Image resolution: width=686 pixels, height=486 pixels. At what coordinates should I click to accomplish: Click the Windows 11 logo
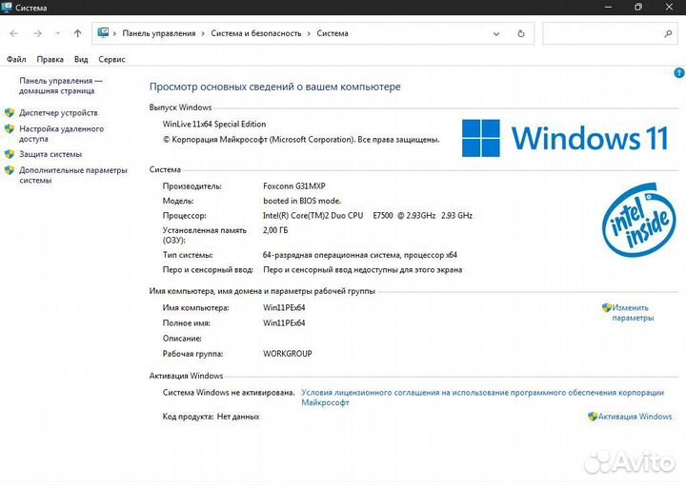pyautogui.click(x=564, y=138)
